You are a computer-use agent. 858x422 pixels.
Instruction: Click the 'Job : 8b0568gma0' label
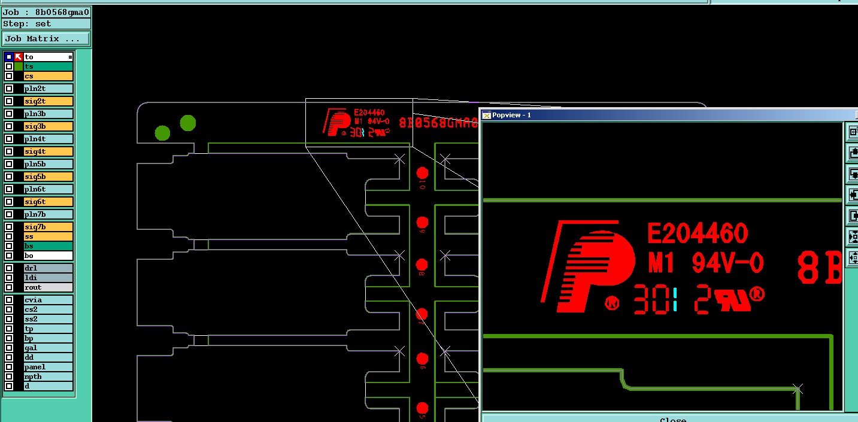46,12
